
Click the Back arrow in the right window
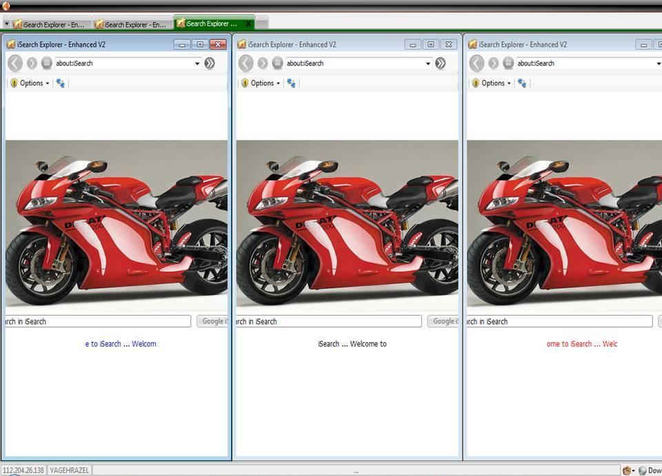tap(477, 63)
